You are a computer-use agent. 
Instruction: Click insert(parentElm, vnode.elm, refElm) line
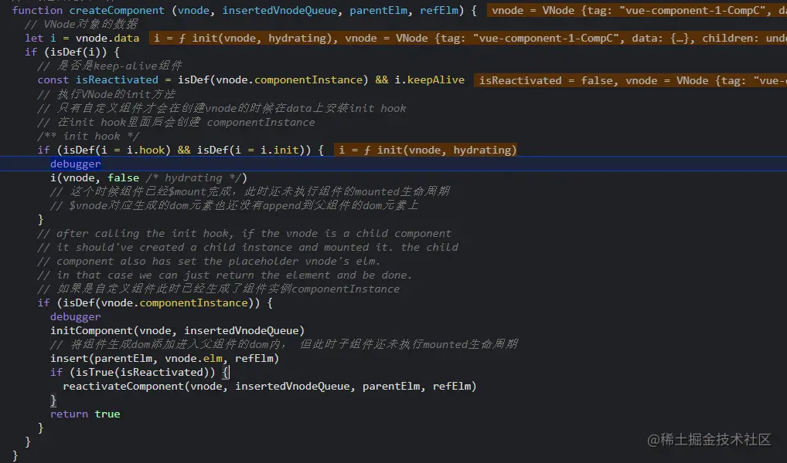[165, 358]
